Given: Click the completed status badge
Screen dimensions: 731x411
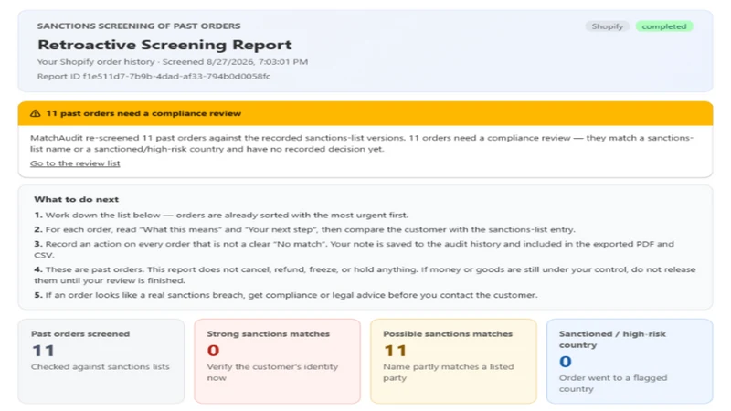Looking at the screenshot, I should (664, 26).
